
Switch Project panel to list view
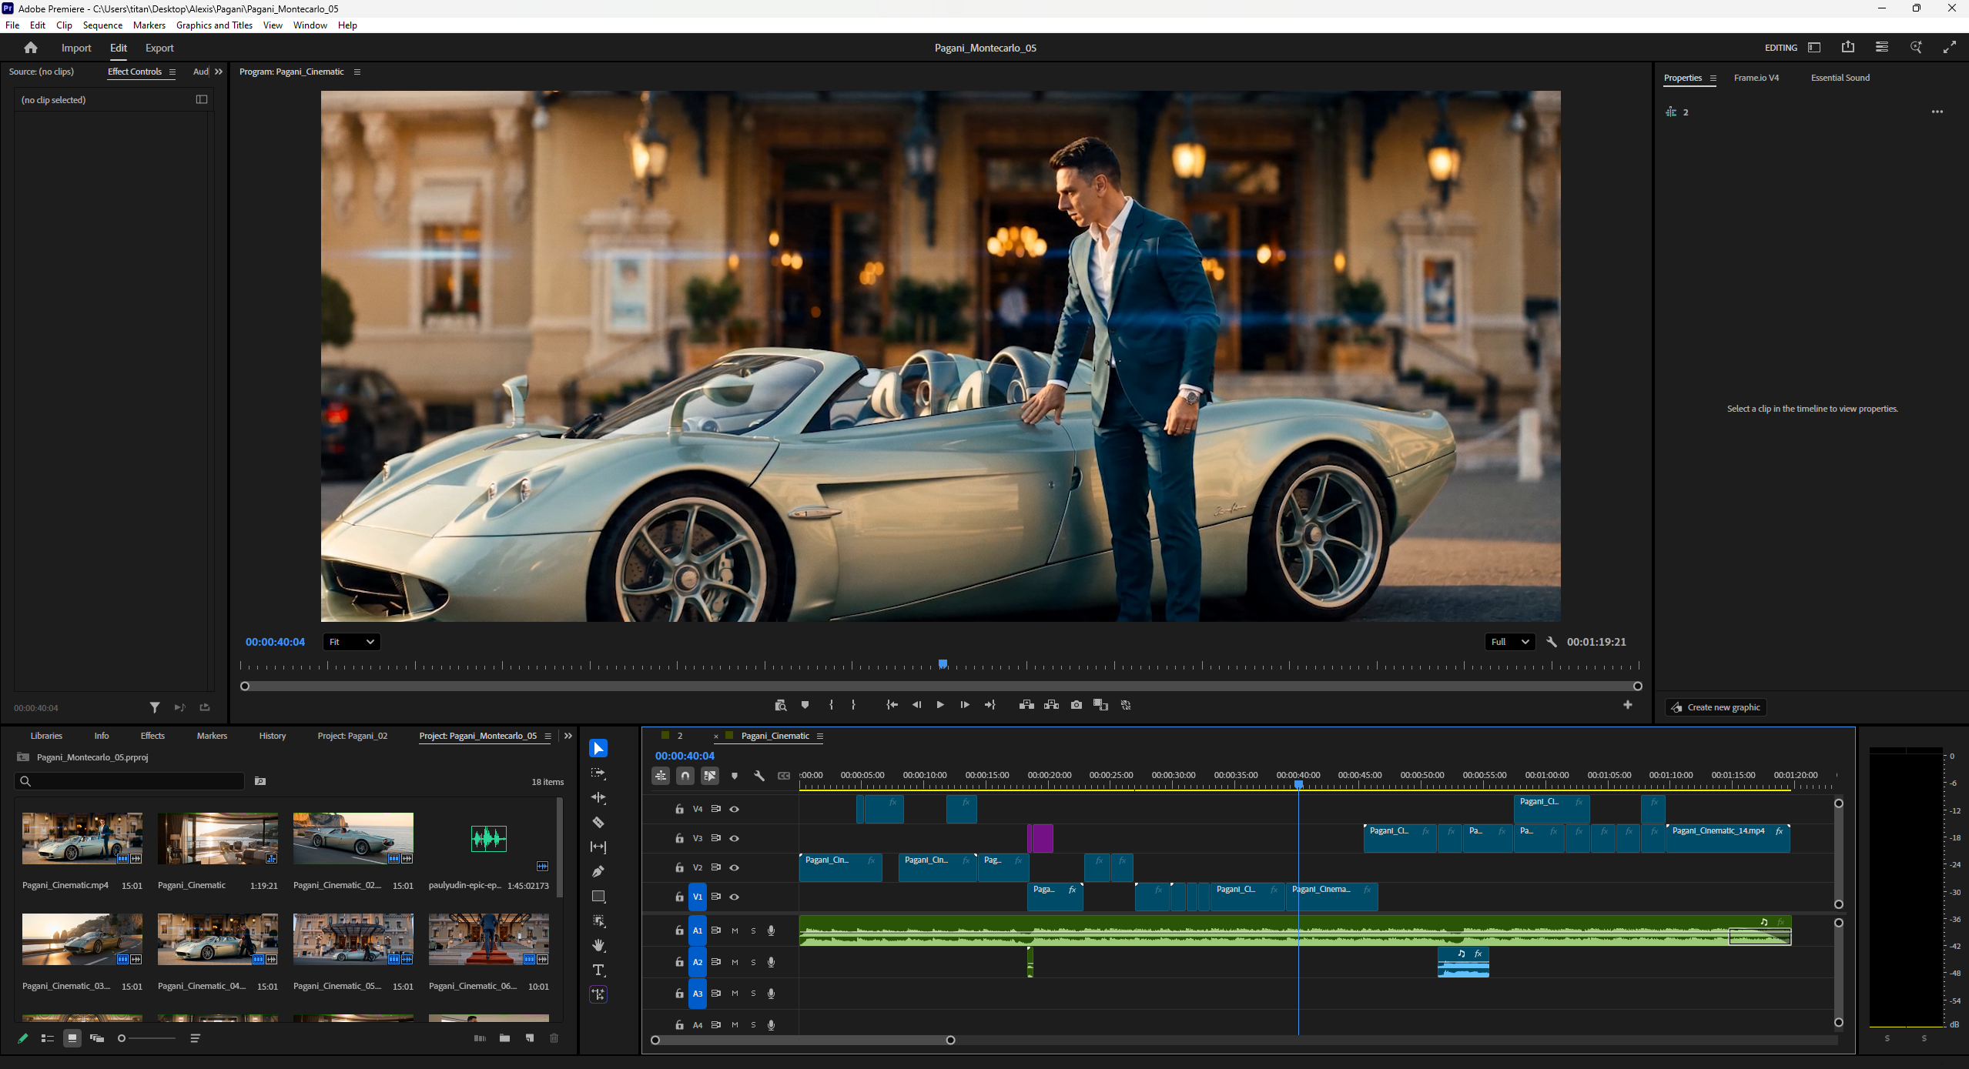(x=48, y=1038)
